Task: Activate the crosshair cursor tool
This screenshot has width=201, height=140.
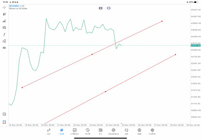Action: 4,7
